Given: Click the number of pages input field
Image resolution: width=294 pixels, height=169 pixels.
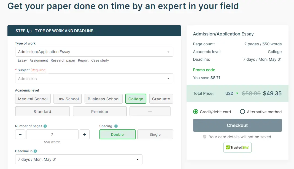Looking at the screenshot, I should point(52,134).
